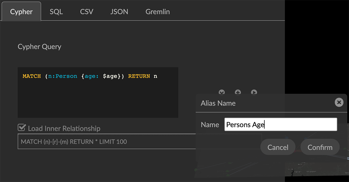Switch to the Gremlin tab
Screen dimensions: 349x182
click(x=157, y=12)
